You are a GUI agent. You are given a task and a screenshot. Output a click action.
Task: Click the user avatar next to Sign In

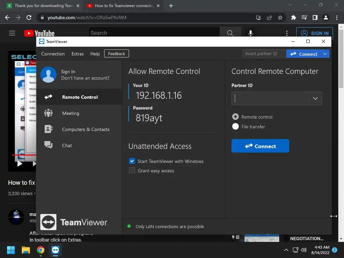click(x=48, y=75)
